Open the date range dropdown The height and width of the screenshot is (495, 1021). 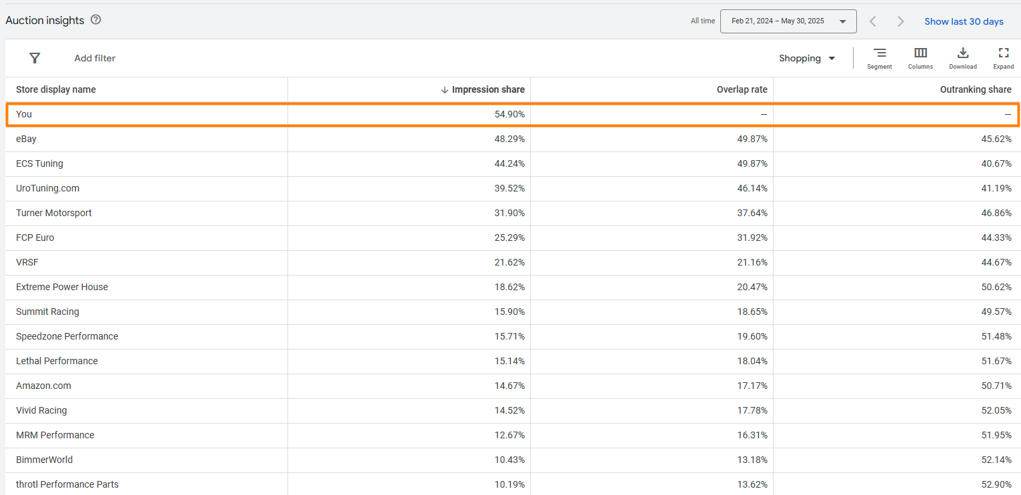coord(788,21)
